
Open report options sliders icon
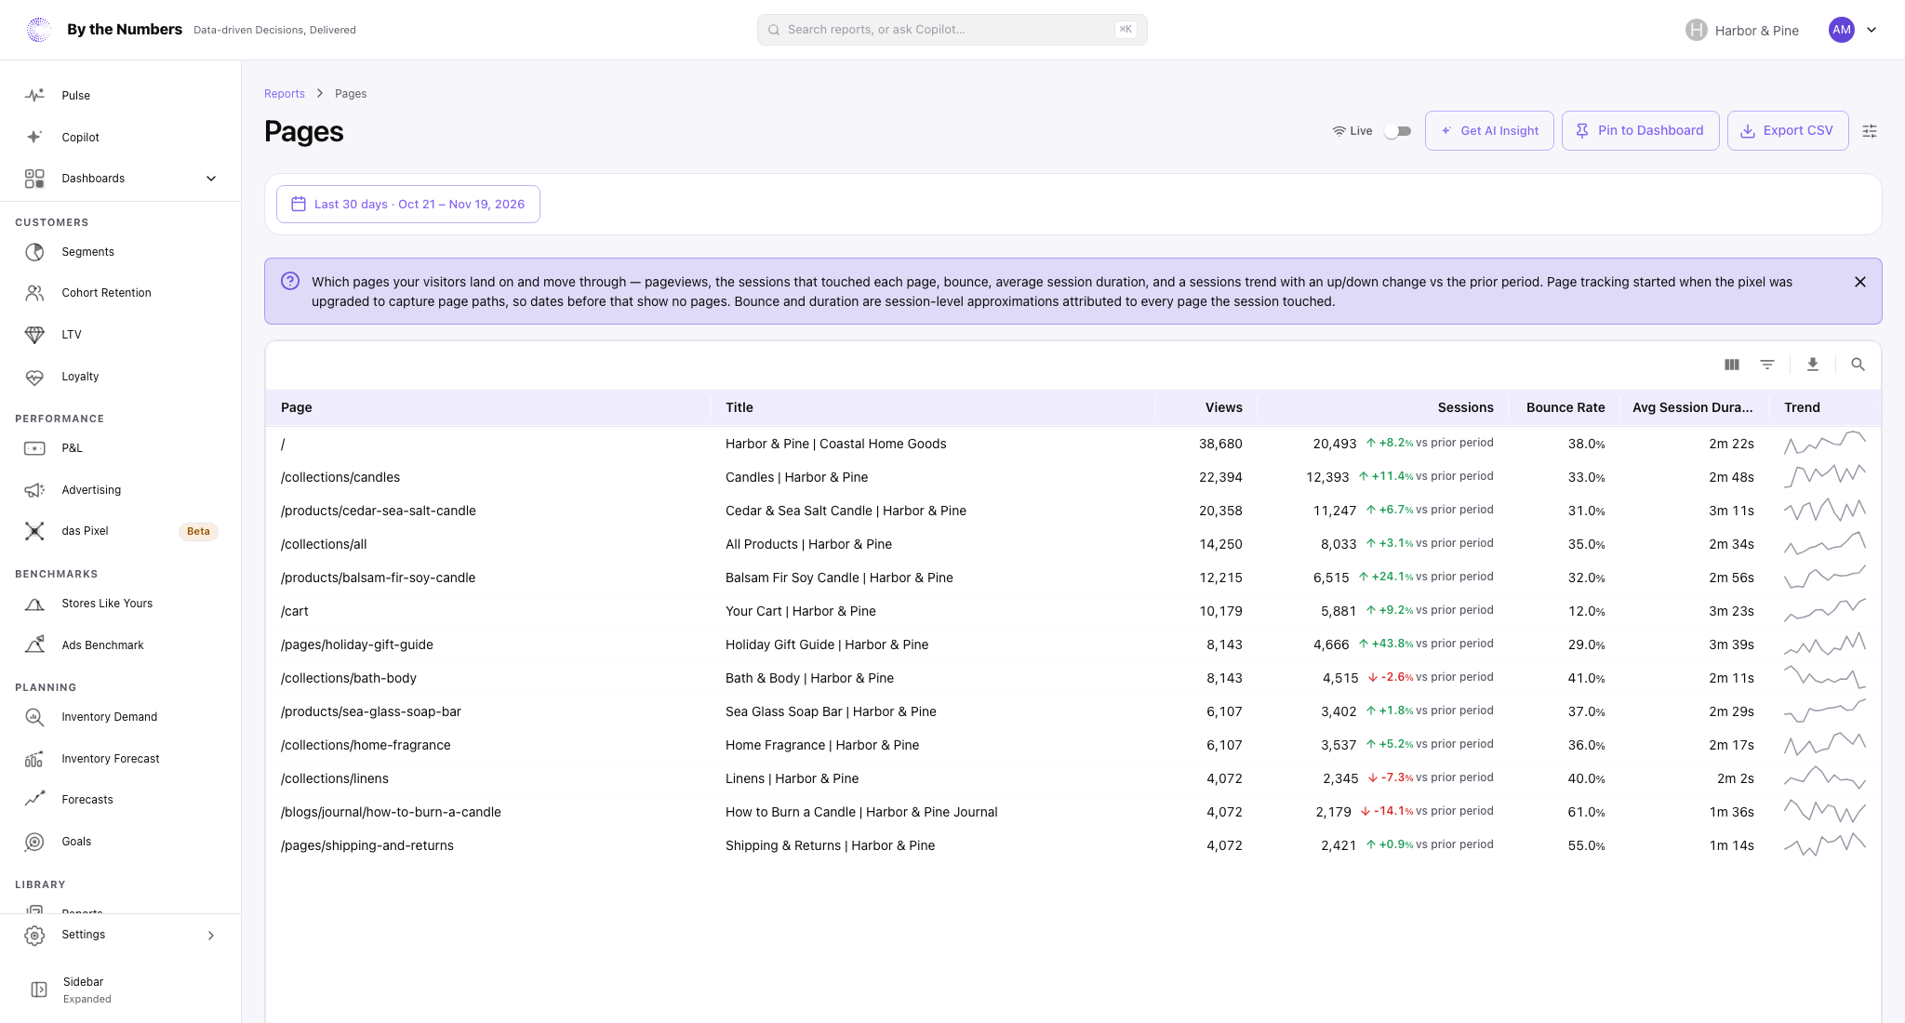click(1870, 131)
